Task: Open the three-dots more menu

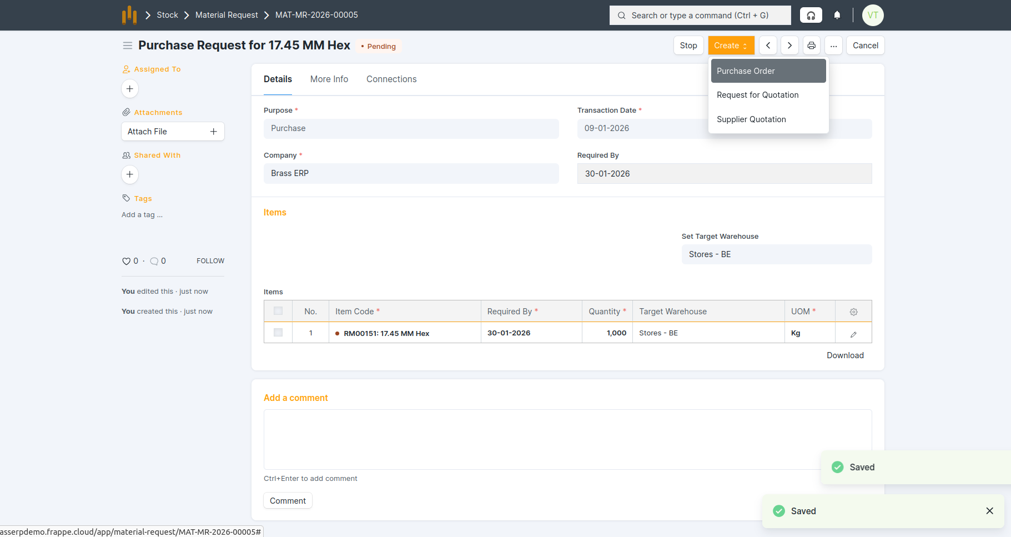Action: coord(833,46)
